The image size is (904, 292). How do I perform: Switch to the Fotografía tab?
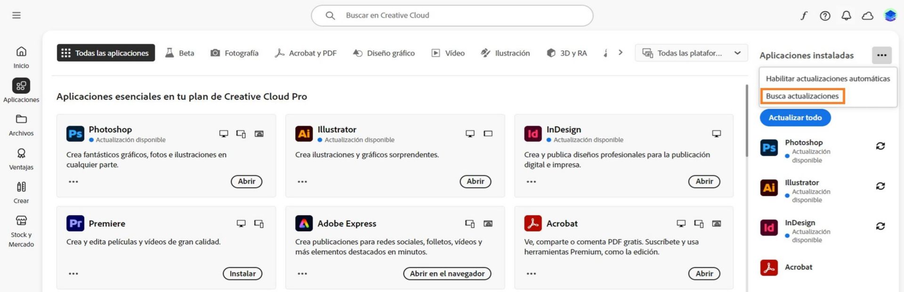click(234, 53)
